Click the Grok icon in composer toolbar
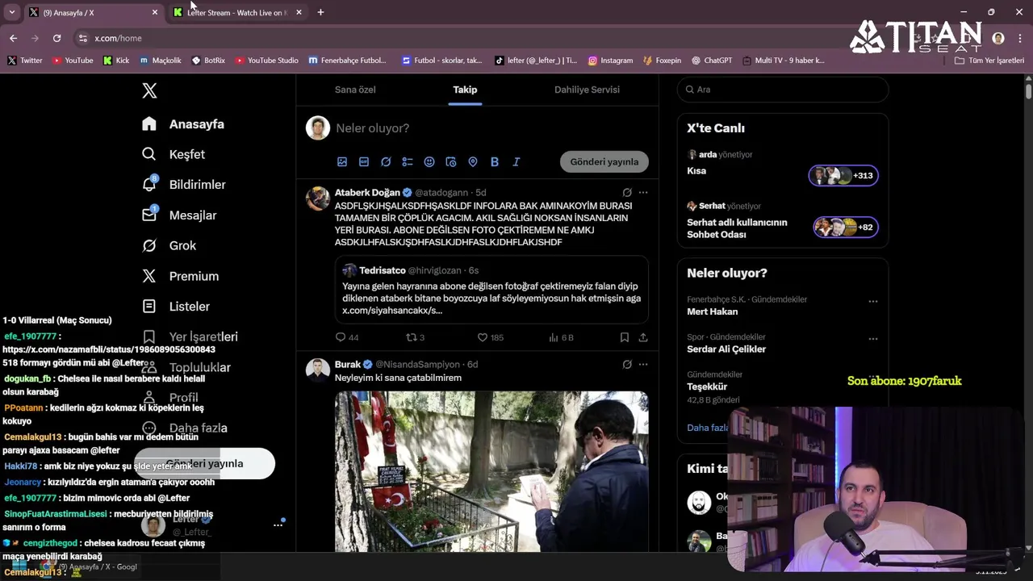The image size is (1033, 581). (x=386, y=162)
